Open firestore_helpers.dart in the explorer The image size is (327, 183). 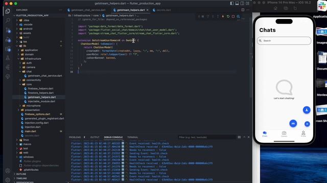[40, 93]
